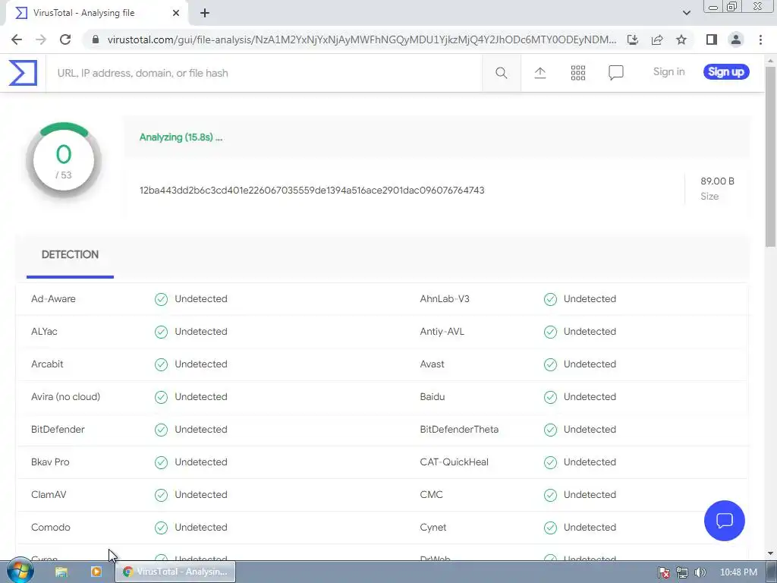Switch to the DETECTION tab

[x=70, y=255]
